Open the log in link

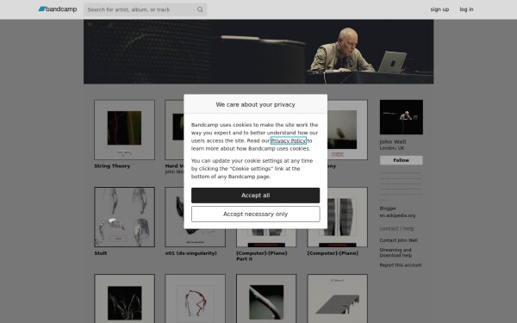tap(466, 9)
